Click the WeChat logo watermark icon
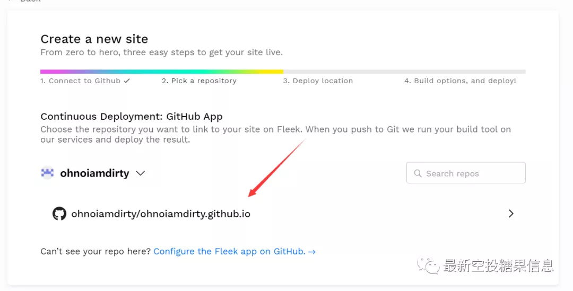Image resolution: width=573 pixels, height=291 pixels. (x=428, y=266)
